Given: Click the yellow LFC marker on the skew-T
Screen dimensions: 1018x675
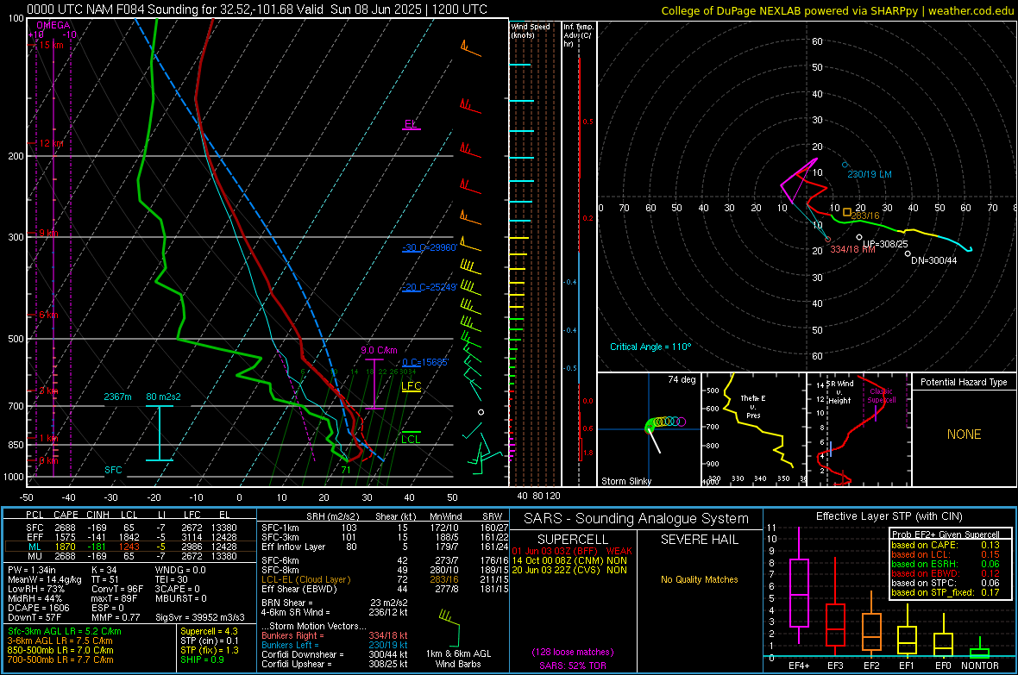Looking at the screenshot, I should pos(411,387).
